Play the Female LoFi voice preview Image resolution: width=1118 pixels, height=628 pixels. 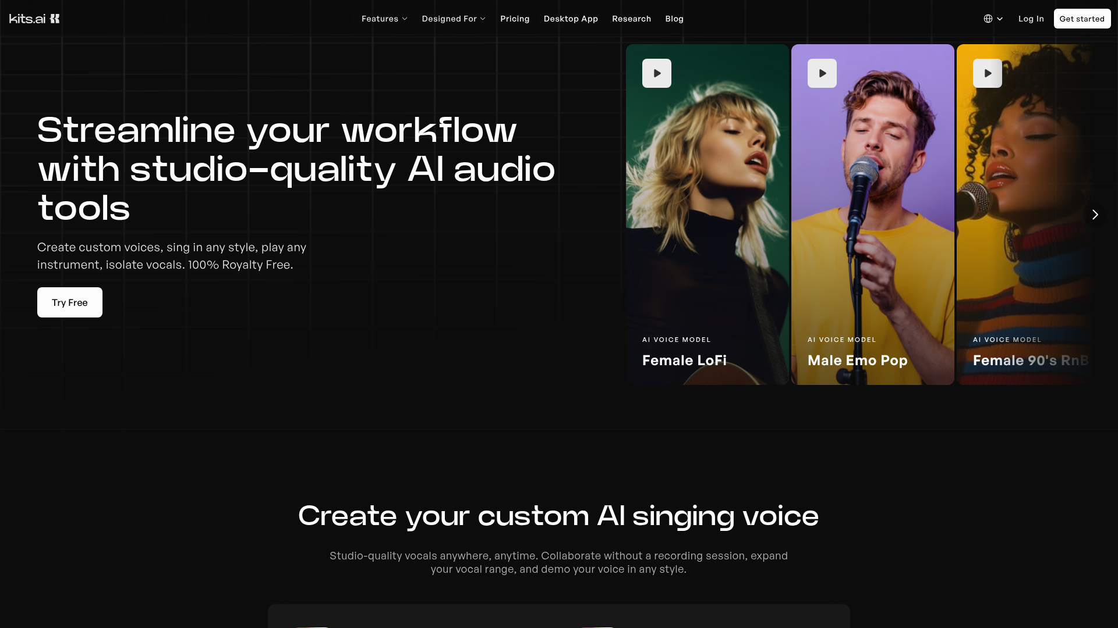pos(656,73)
